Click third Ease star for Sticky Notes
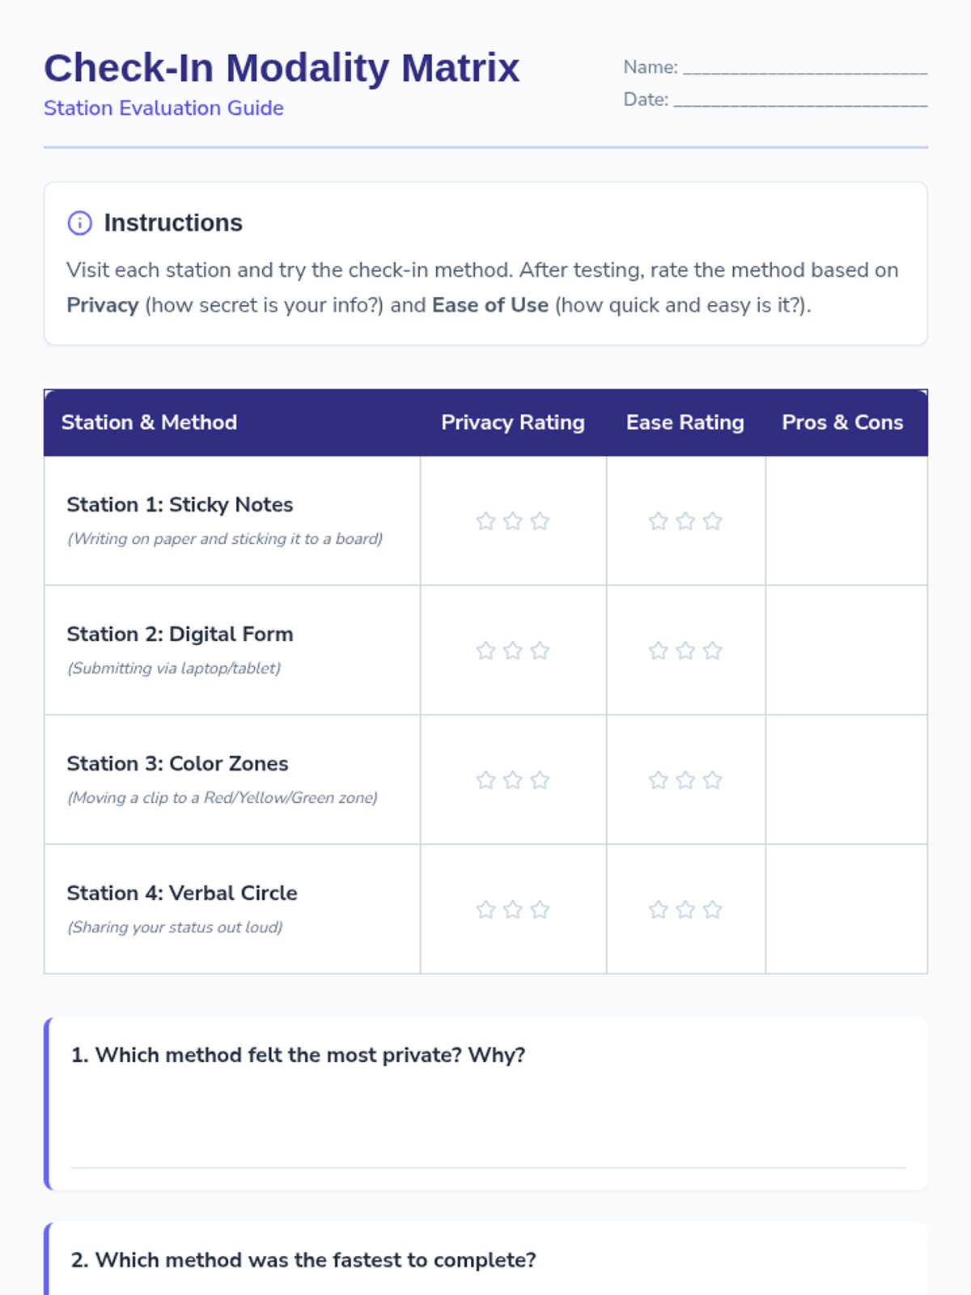The width and height of the screenshot is (971, 1295). 712,521
